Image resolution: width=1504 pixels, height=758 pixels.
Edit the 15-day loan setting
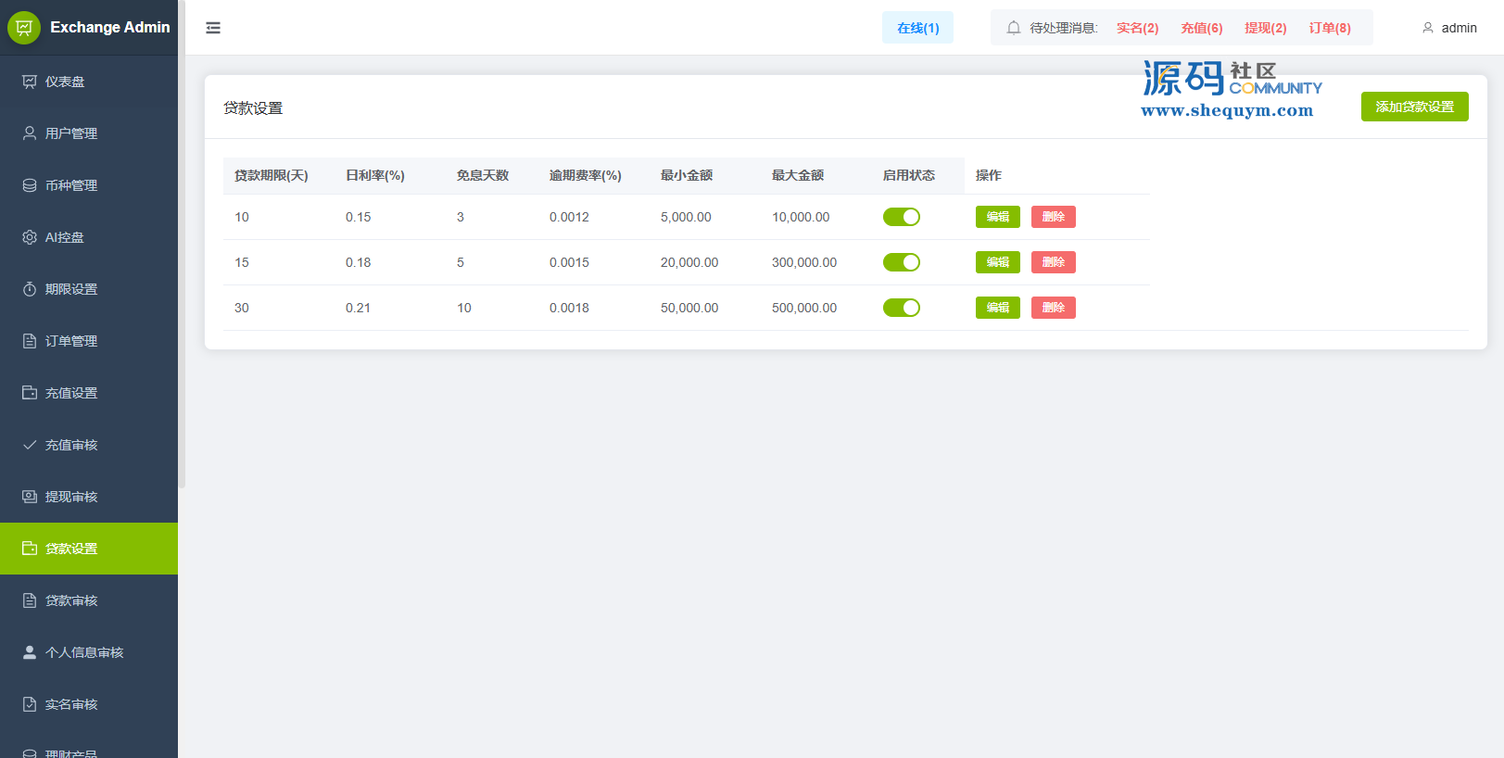[998, 262]
